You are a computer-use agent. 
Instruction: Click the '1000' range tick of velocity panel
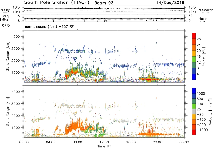[16, 128]
